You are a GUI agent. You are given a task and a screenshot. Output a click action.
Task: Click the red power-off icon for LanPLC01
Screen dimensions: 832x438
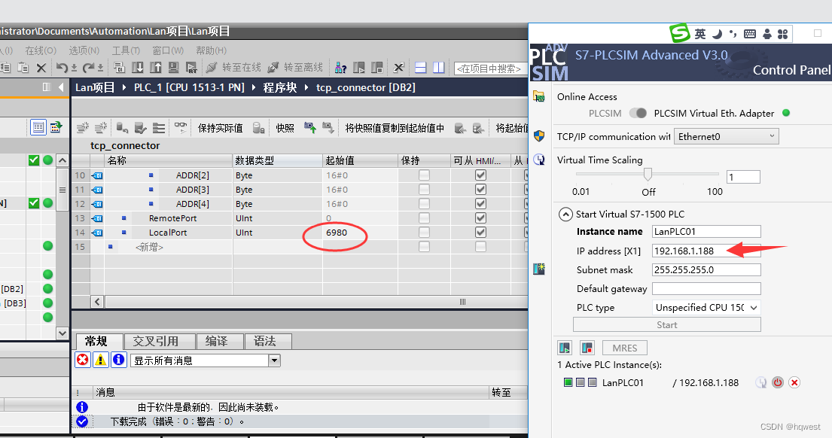pos(777,382)
